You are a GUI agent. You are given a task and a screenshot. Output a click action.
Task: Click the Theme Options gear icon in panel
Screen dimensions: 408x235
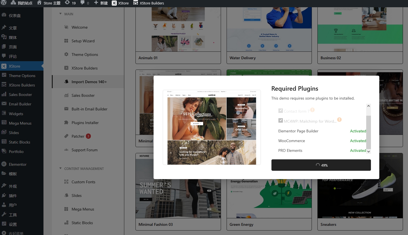click(66, 54)
